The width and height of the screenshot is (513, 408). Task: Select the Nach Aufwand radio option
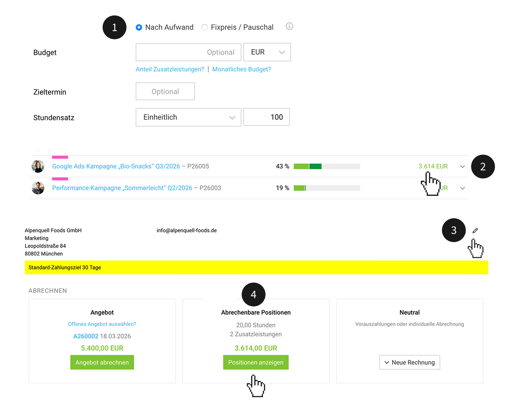[139, 27]
